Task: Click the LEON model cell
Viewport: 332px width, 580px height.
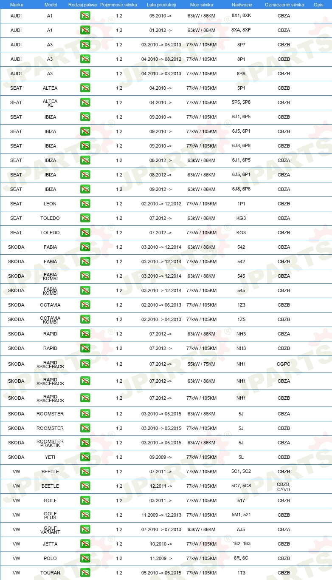Action: click(x=50, y=204)
